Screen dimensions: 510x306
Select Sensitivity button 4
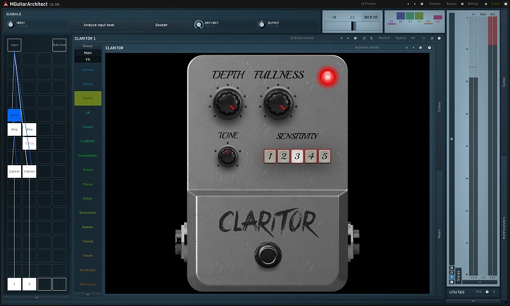310,156
